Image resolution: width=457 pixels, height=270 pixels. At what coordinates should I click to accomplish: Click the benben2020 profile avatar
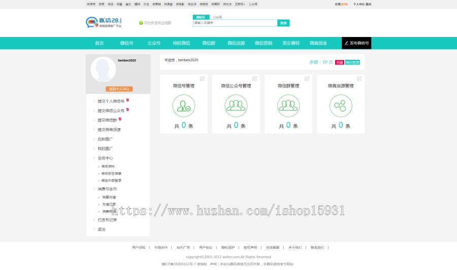point(103,69)
